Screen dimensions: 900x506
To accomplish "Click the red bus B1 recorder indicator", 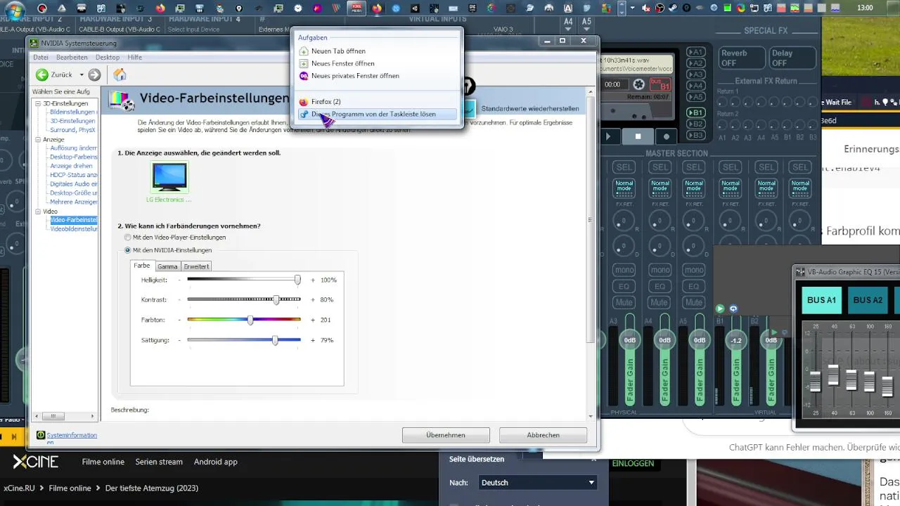I will click(x=660, y=84).
